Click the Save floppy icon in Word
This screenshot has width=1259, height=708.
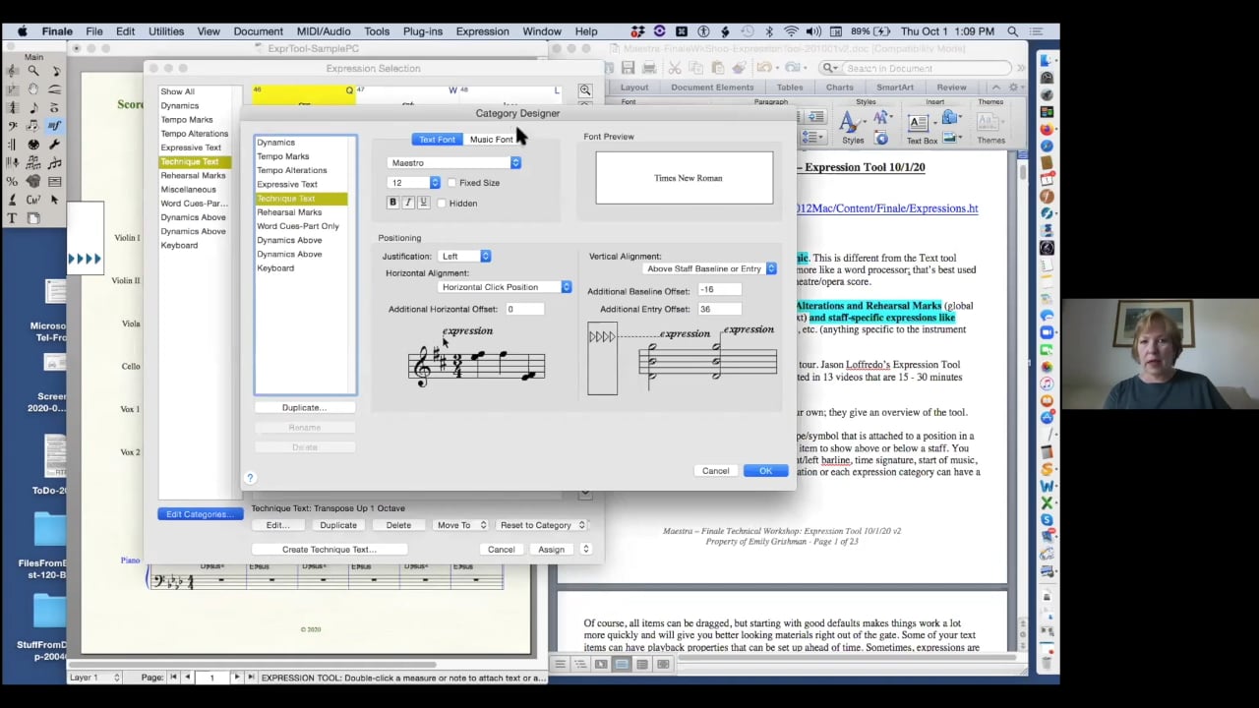628,68
